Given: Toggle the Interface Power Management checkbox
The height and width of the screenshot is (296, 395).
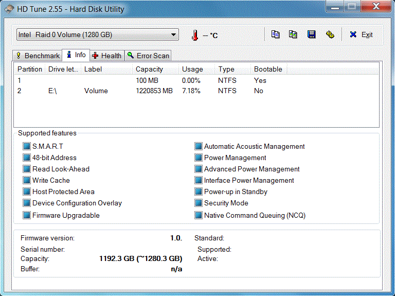Looking at the screenshot, I should 198,180.
